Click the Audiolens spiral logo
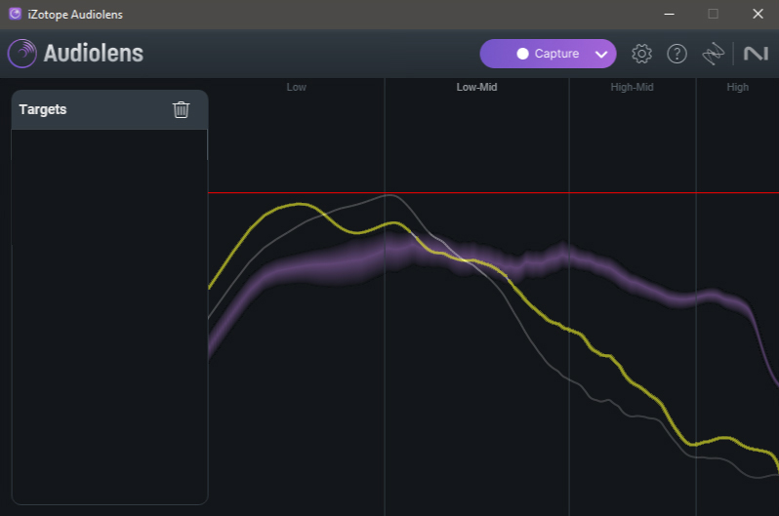The image size is (779, 516). [22, 54]
